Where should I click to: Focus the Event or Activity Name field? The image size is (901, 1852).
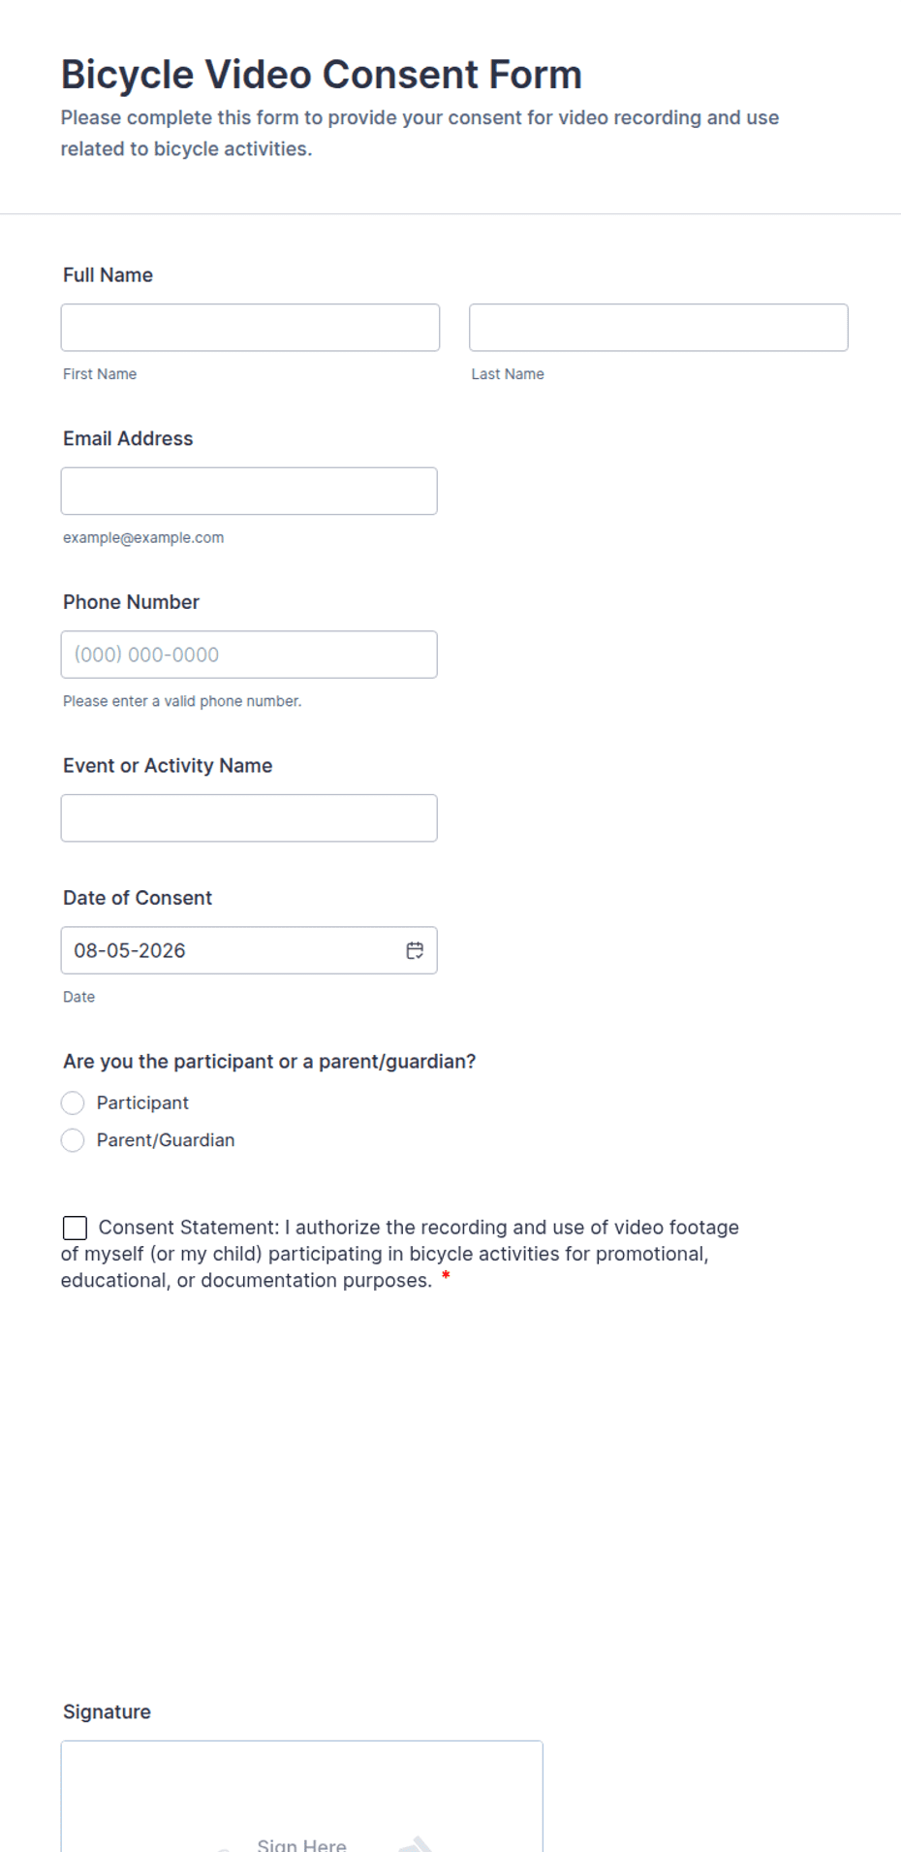click(x=249, y=818)
